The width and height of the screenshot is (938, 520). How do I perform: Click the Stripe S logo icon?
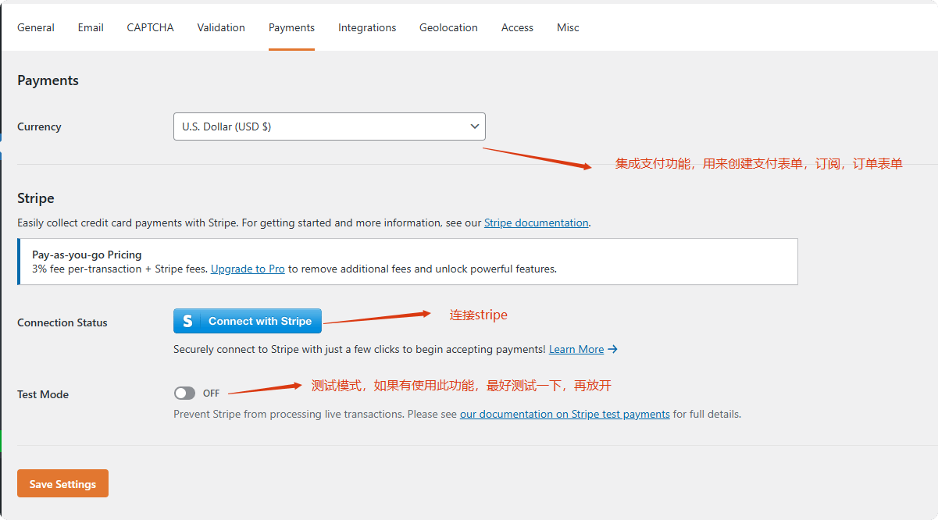click(x=187, y=321)
